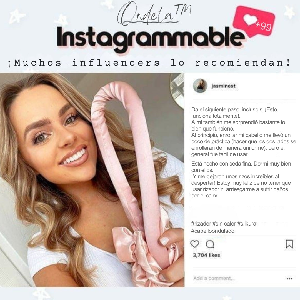Click the caption starting Da el siguiente paso
Viewport: 300px width, 300px height.
point(243,152)
